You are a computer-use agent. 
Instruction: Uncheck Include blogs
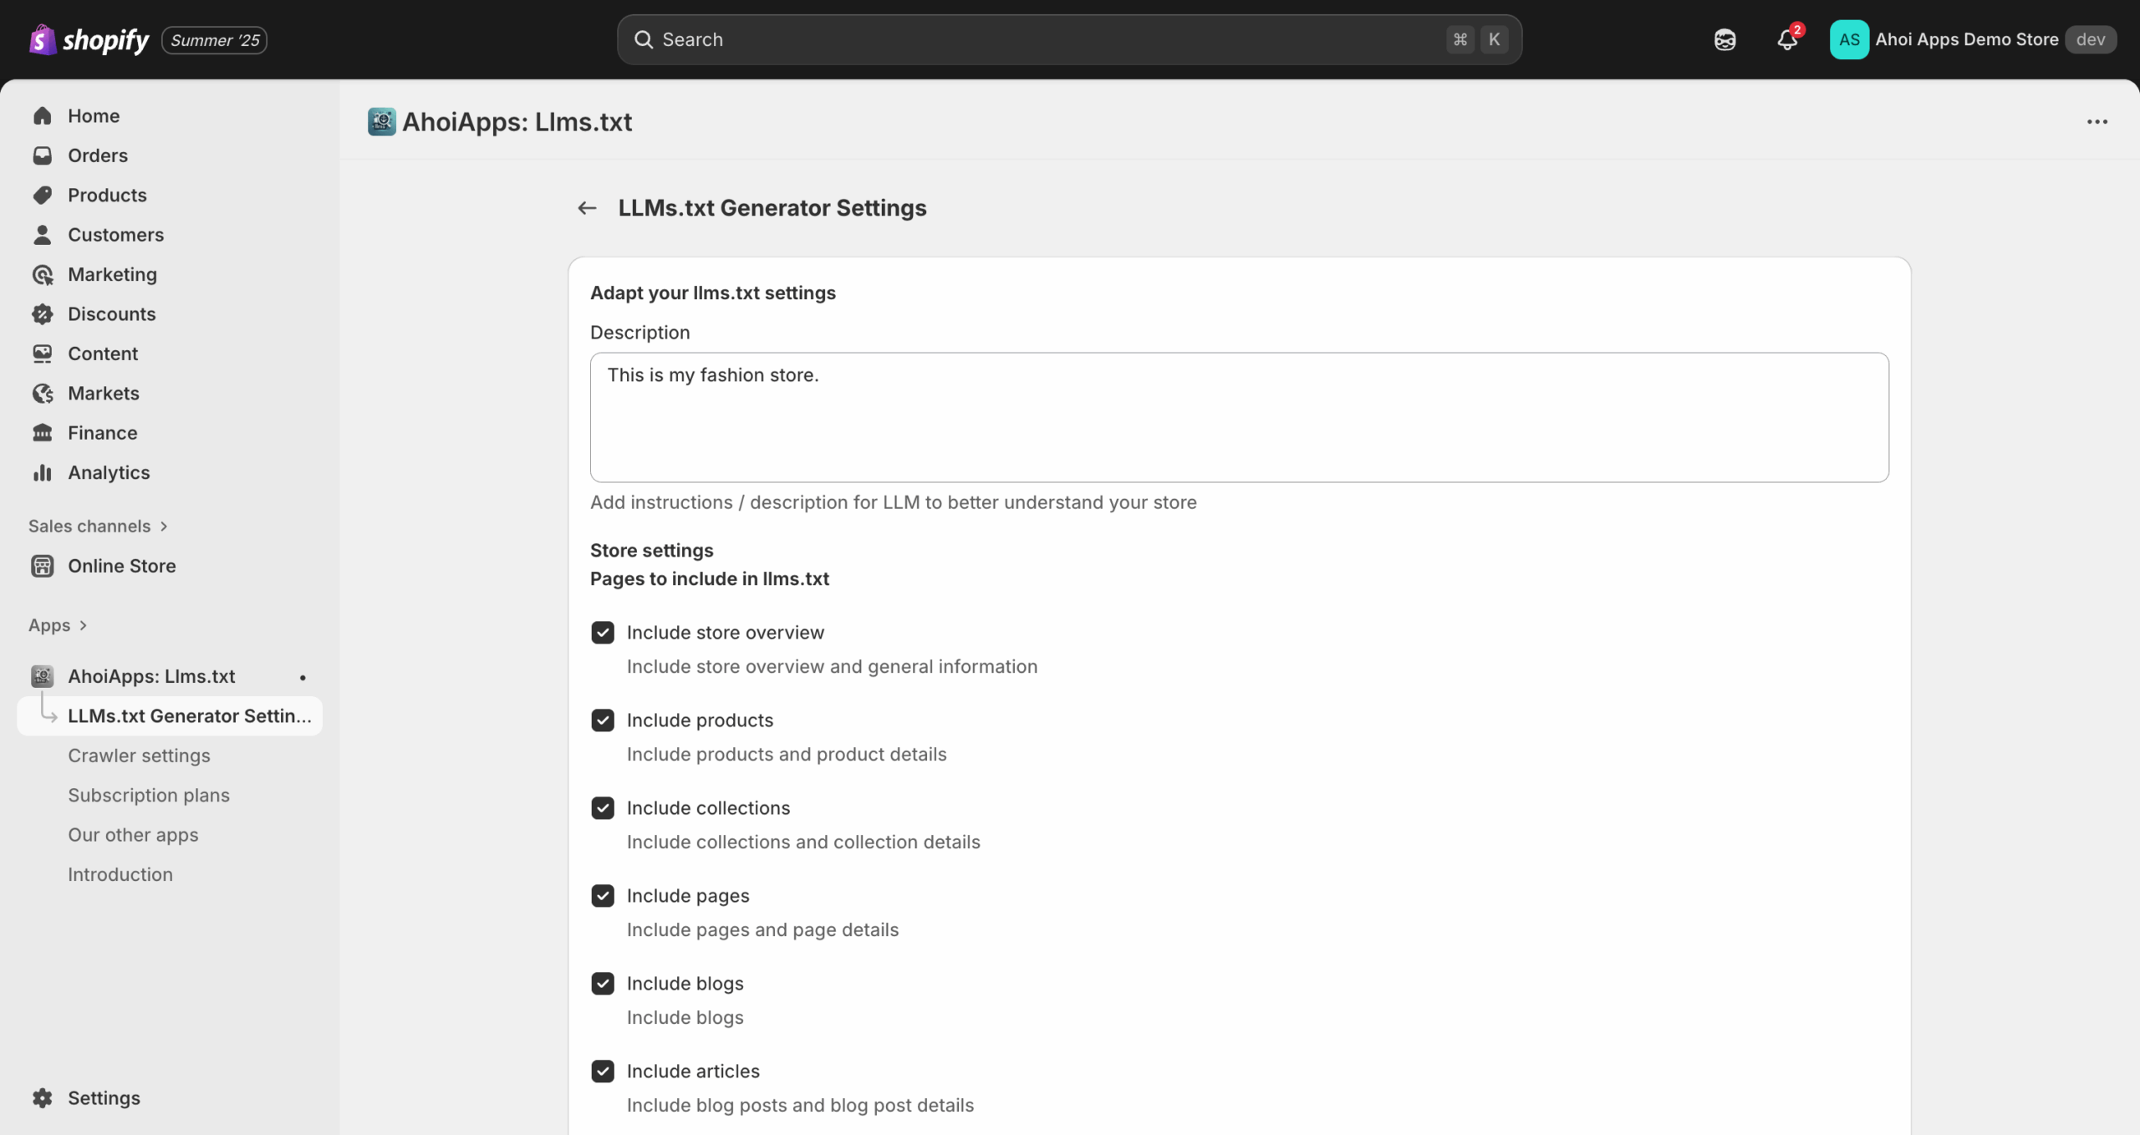point(603,984)
